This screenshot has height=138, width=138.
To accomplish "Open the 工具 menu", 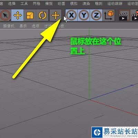I will pos(24,4).
